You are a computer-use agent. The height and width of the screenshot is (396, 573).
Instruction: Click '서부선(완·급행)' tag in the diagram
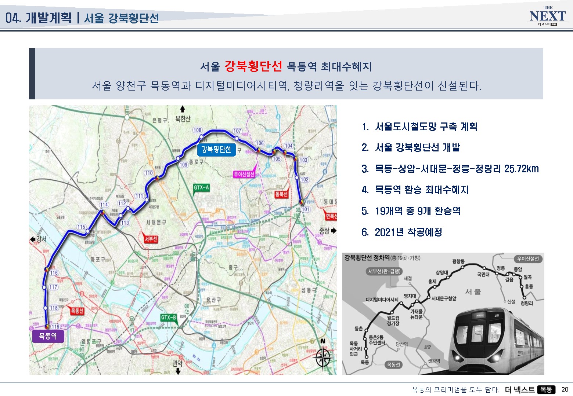tap(385, 271)
